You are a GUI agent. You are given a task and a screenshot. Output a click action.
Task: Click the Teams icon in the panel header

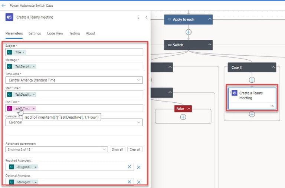tap(9, 17)
